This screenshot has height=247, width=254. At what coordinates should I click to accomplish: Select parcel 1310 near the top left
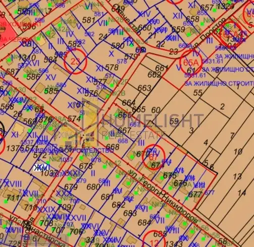coord(27,58)
